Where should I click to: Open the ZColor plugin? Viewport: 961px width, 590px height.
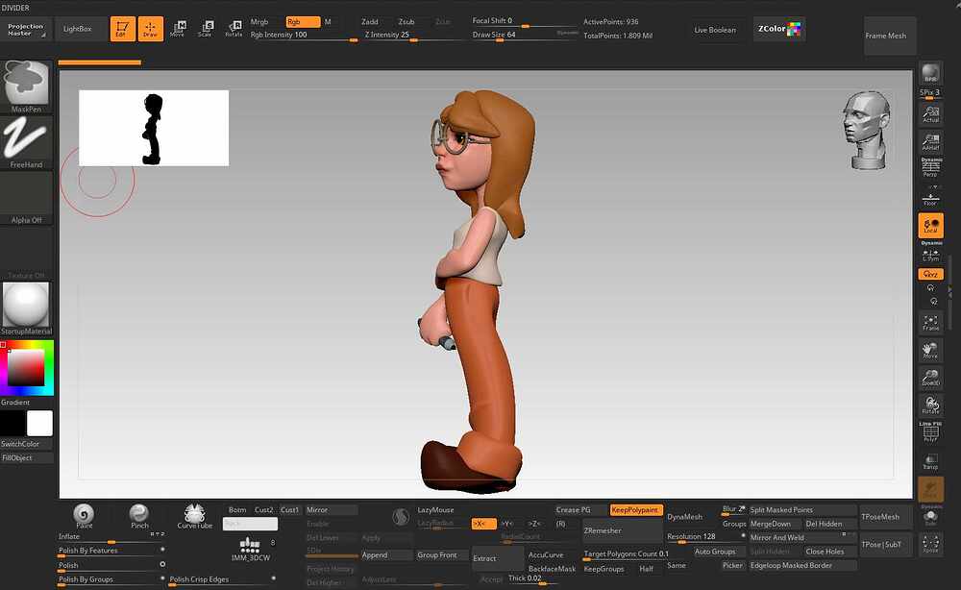(779, 29)
